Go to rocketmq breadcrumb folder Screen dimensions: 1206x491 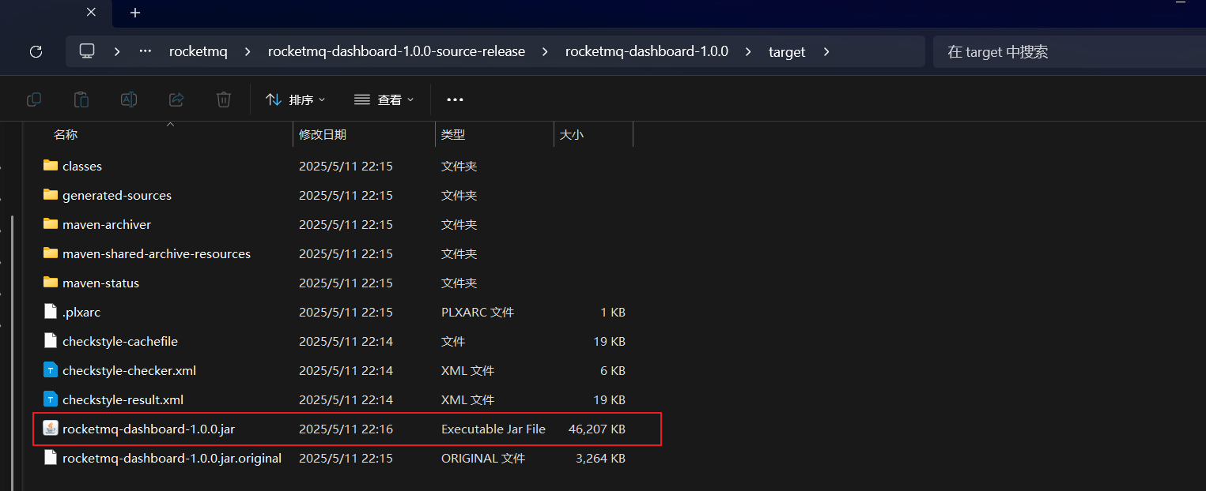point(198,51)
